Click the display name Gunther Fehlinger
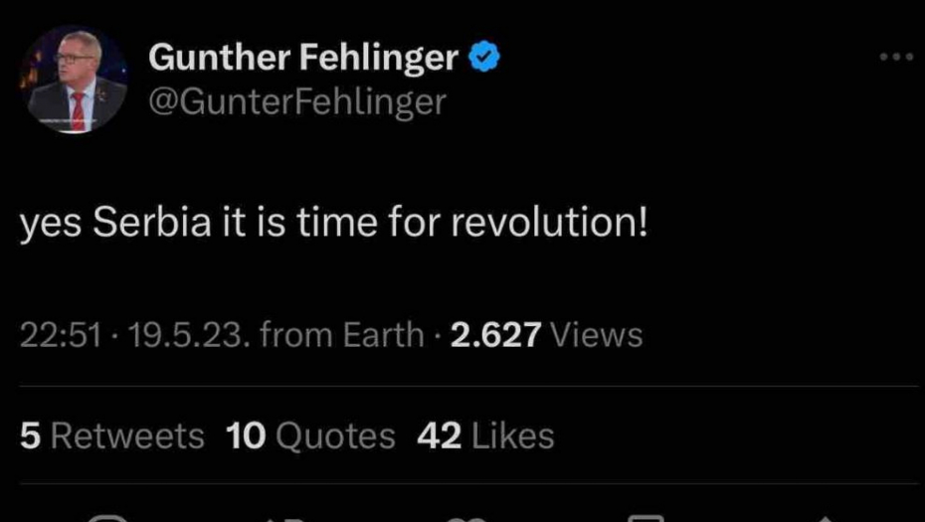The height and width of the screenshot is (522, 925). pyautogui.click(x=303, y=59)
